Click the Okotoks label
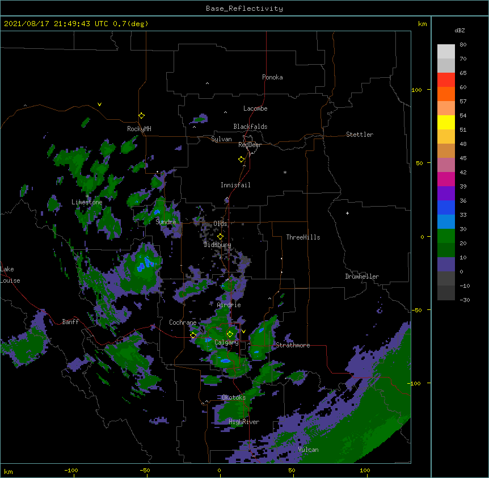Screen dimensions: 489x478 pyautogui.click(x=234, y=397)
